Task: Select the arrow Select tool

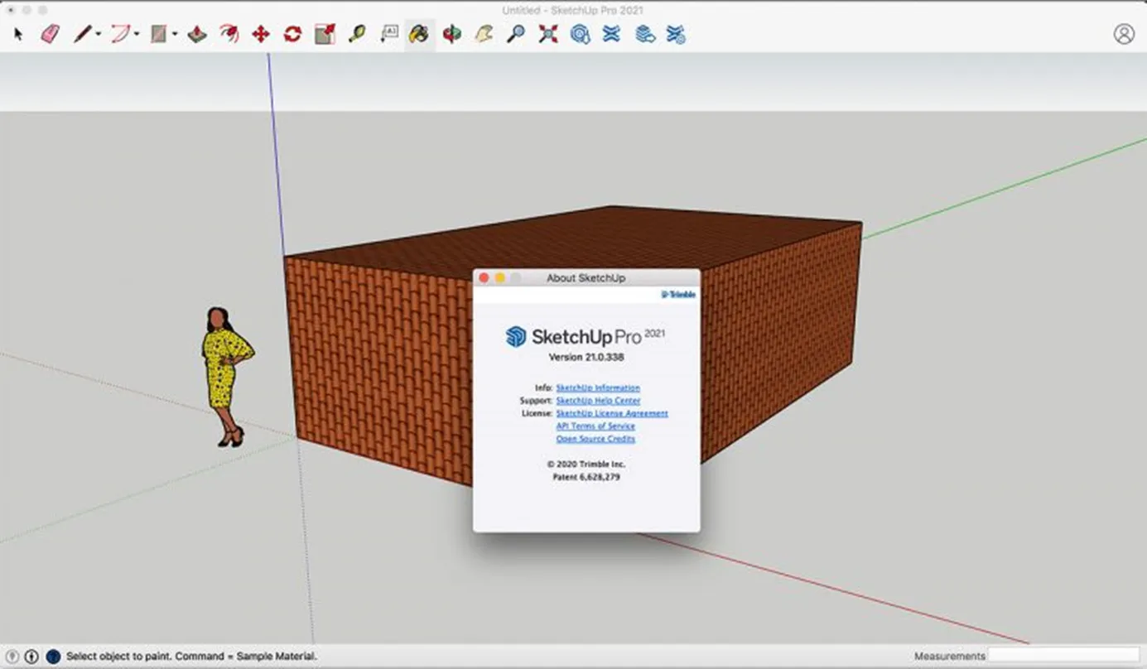Action: pyautogui.click(x=18, y=34)
